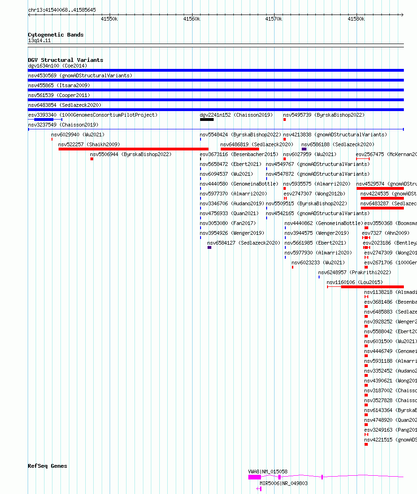
Task: Click esv2023186 Bentley red glyph
Action: click(366, 247)
